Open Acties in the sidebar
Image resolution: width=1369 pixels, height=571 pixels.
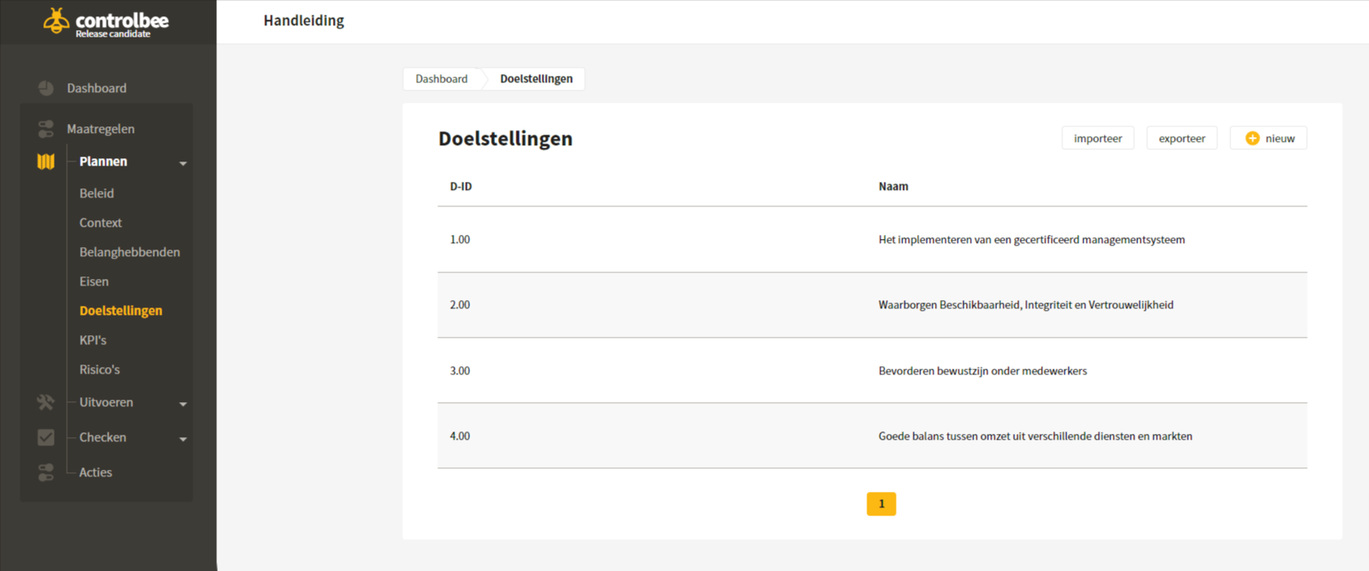(x=95, y=472)
